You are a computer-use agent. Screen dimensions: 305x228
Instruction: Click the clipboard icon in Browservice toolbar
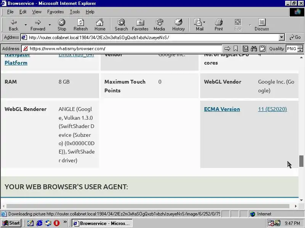pos(262,49)
